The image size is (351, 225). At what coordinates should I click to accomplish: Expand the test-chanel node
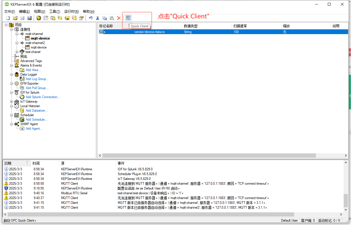[17, 52]
